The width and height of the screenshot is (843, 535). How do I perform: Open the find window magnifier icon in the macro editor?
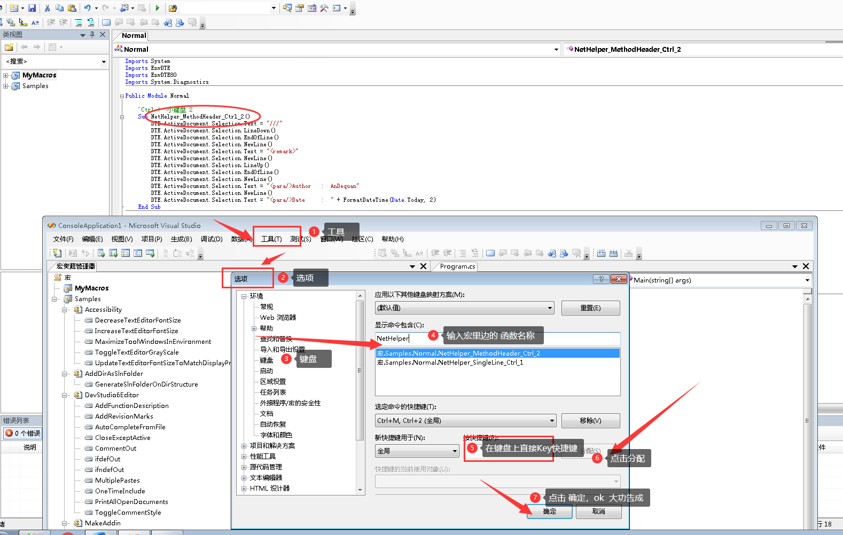coord(287,8)
